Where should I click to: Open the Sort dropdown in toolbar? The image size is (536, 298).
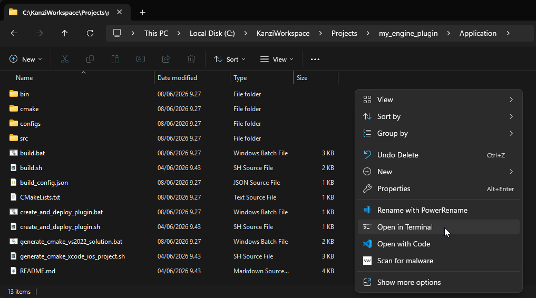(230, 59)
